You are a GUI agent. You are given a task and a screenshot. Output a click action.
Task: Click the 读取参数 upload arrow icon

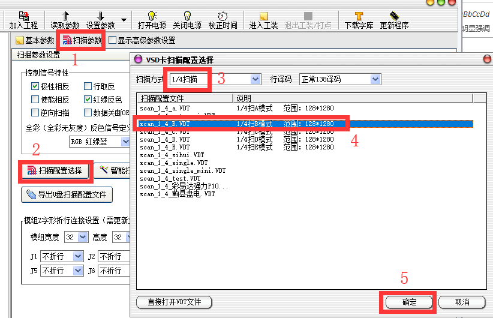tap(65, 16)
